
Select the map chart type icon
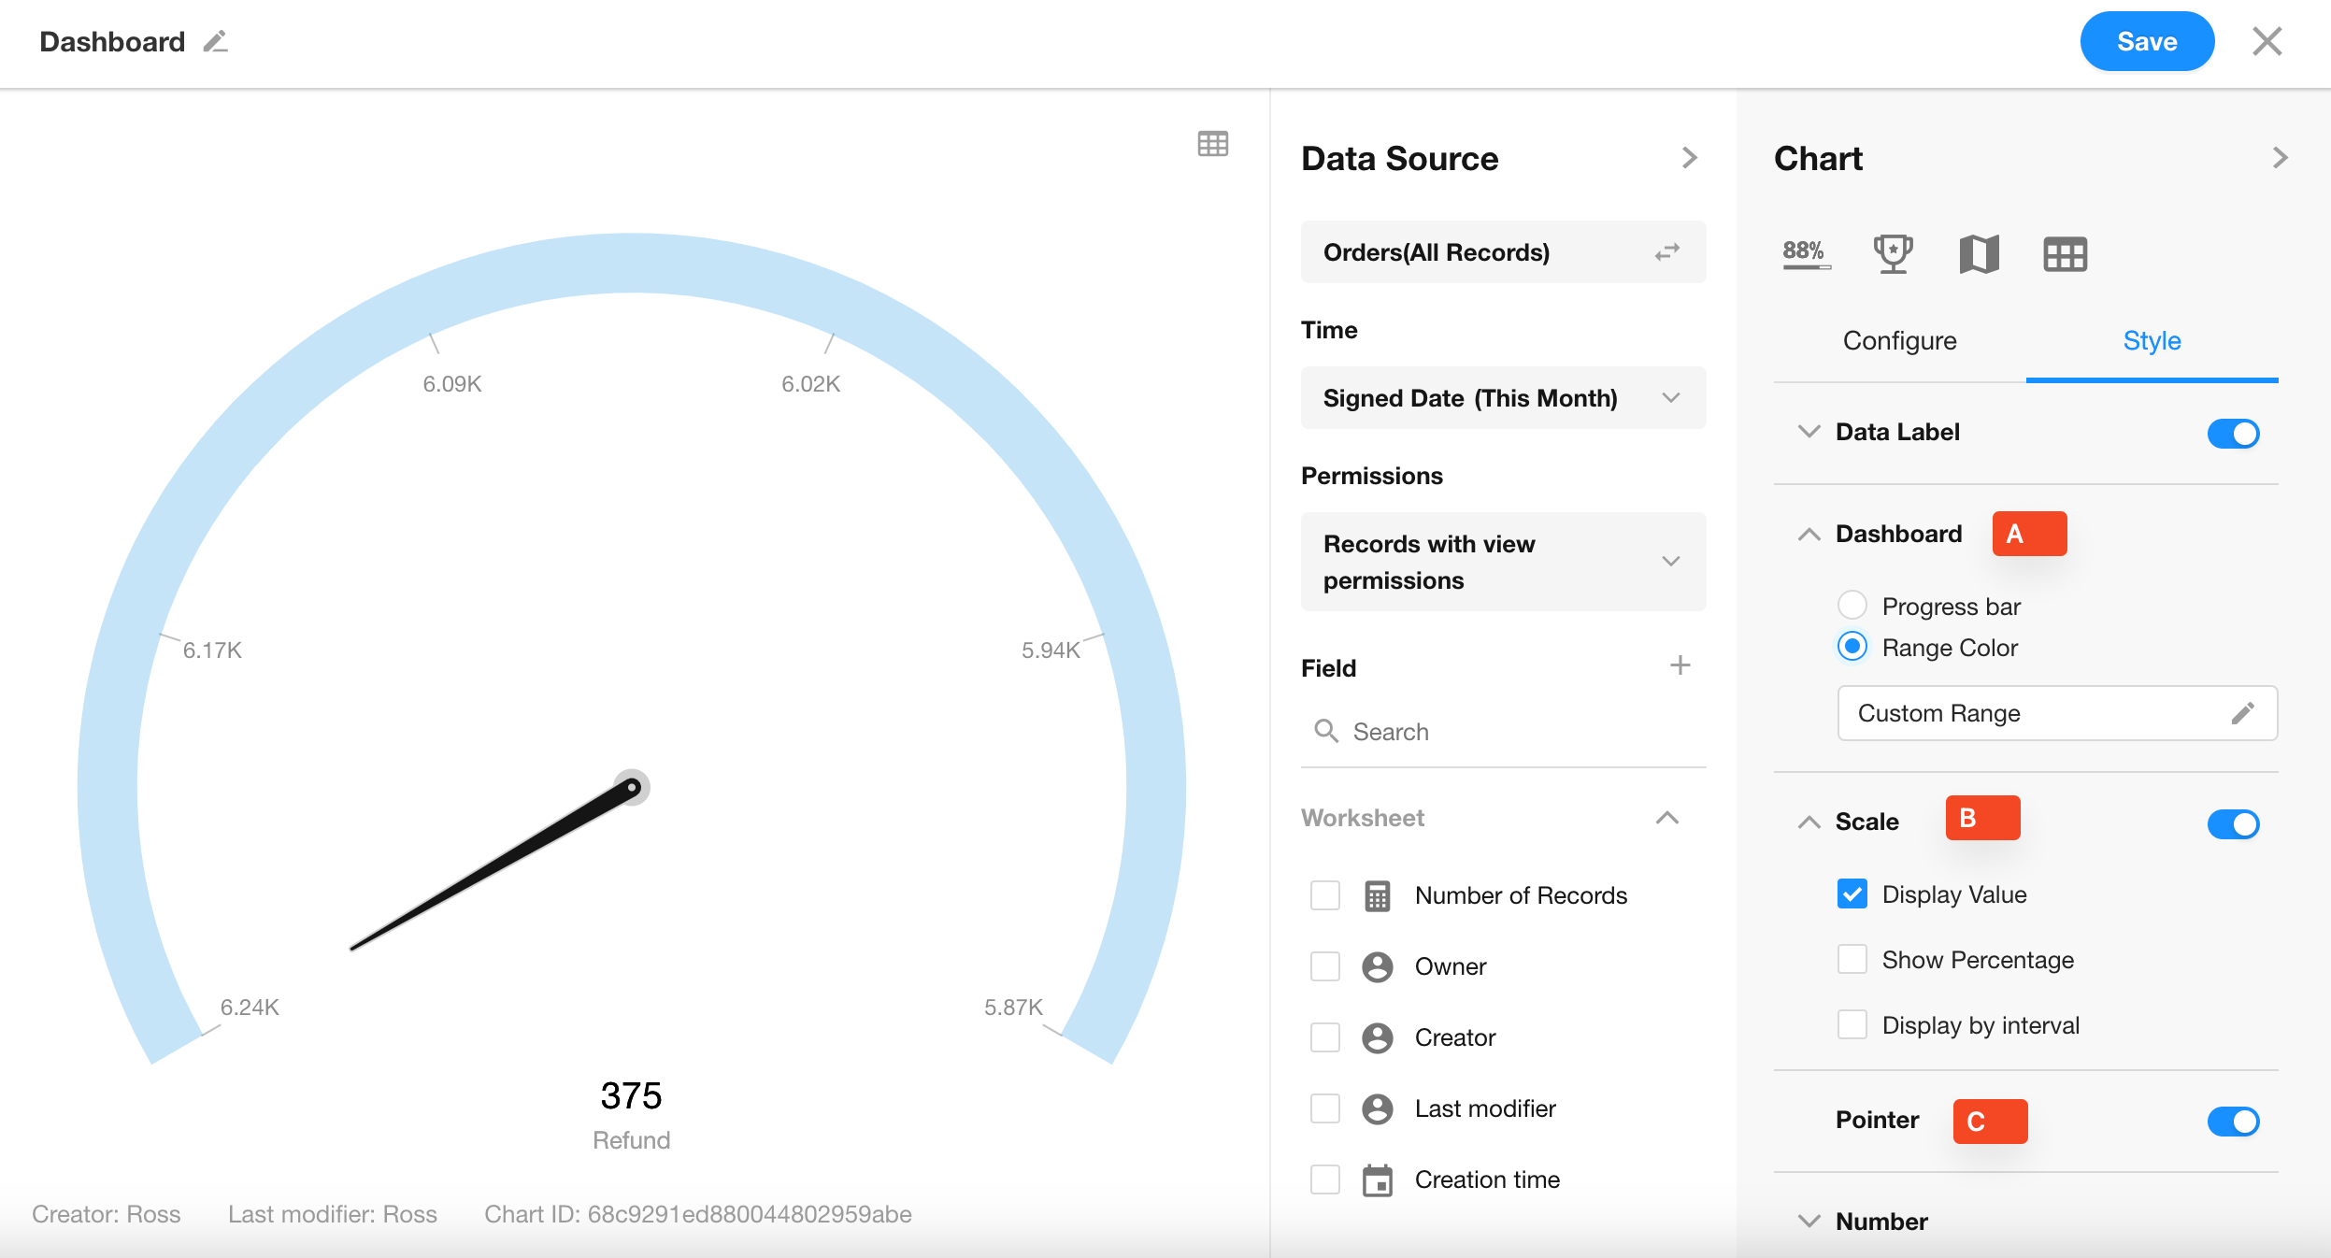[1979, 253]
